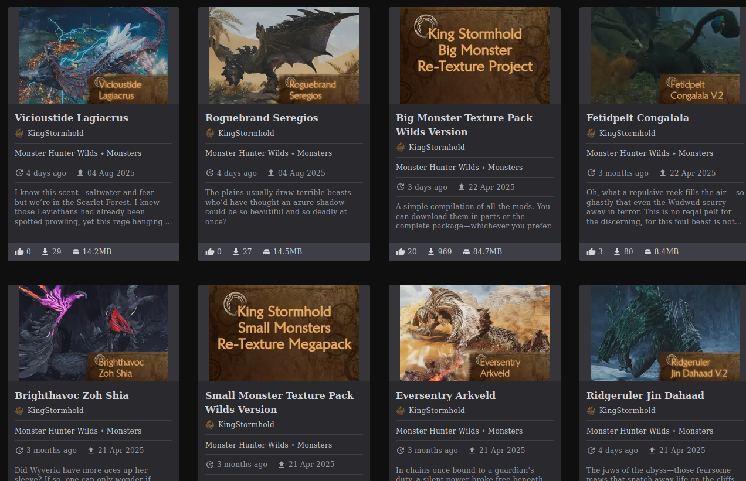Click Monsters category link on Vicioustide Lagiacrus card
This screenshot has width=746, height=481.
click(x=124, y=153)
